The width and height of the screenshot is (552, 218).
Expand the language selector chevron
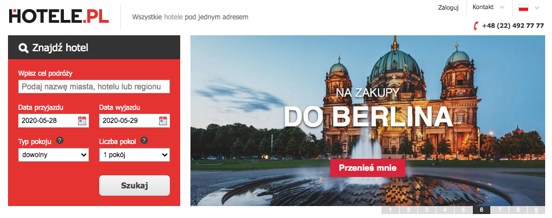point(537,8)
